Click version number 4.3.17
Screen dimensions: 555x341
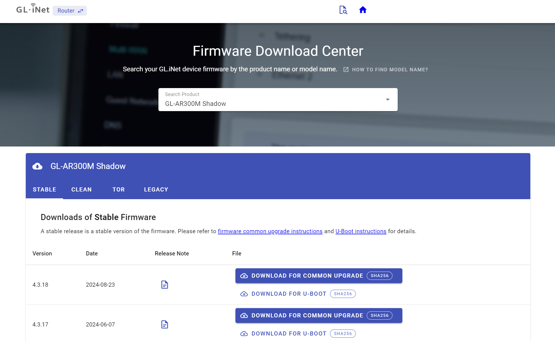click(x=40, y=325)
